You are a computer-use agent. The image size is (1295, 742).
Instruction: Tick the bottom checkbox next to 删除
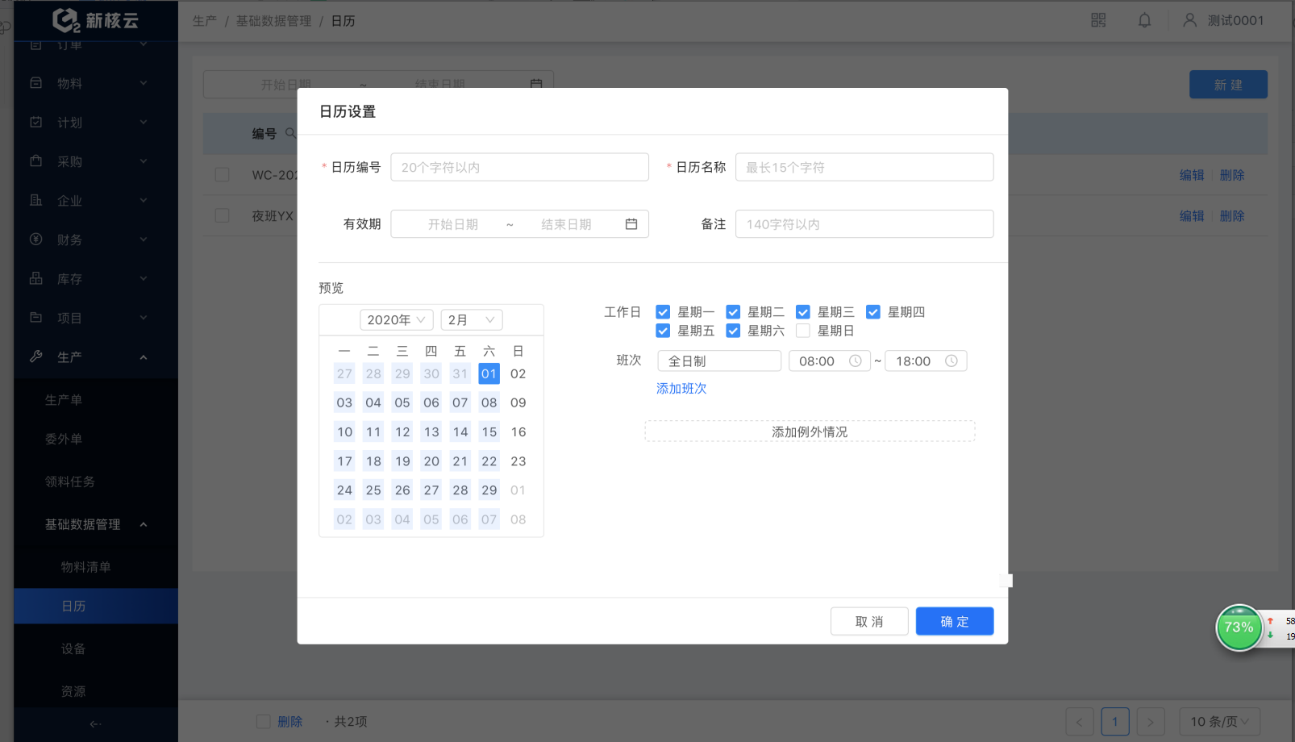click(x=263, y=722)
